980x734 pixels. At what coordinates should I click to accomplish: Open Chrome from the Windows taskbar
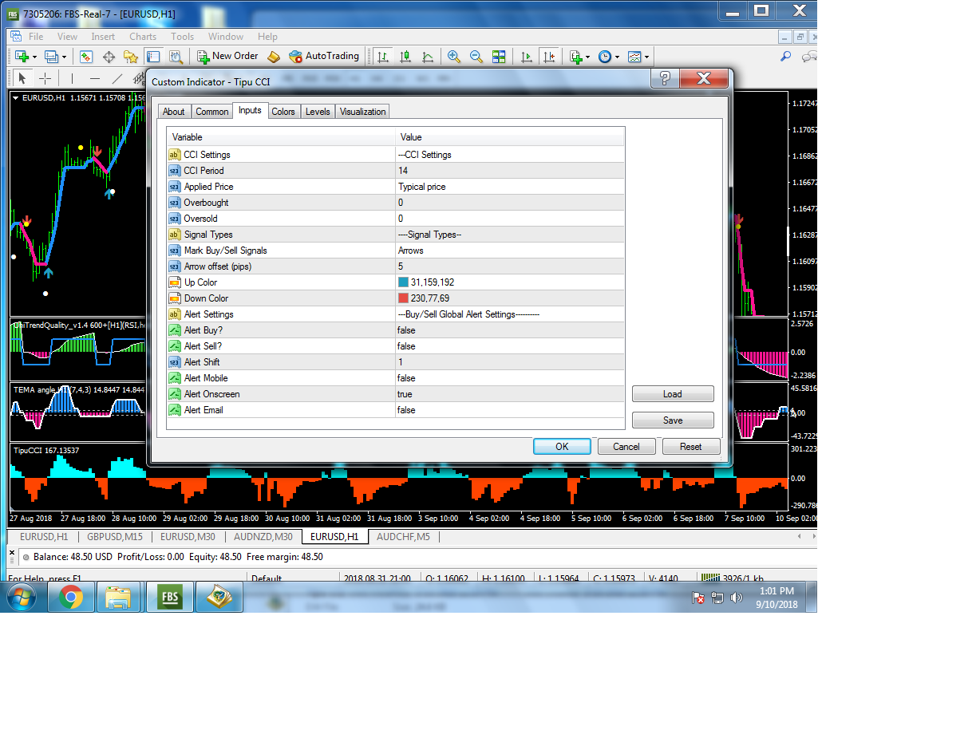[x=71, y=596]
